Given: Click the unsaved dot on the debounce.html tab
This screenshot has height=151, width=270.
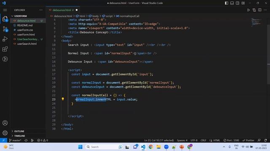Looking at the screenshot, I should click(77, 10).
